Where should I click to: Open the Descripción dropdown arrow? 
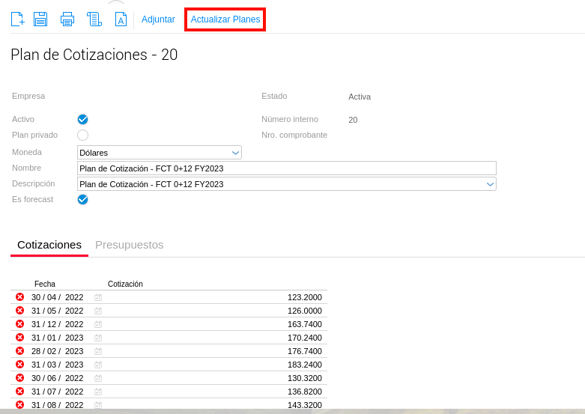tap(490, 184)
